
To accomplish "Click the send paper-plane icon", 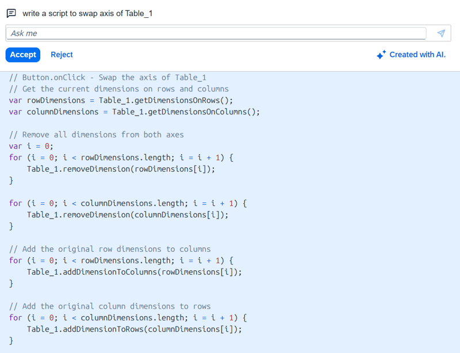I will 441,33.
